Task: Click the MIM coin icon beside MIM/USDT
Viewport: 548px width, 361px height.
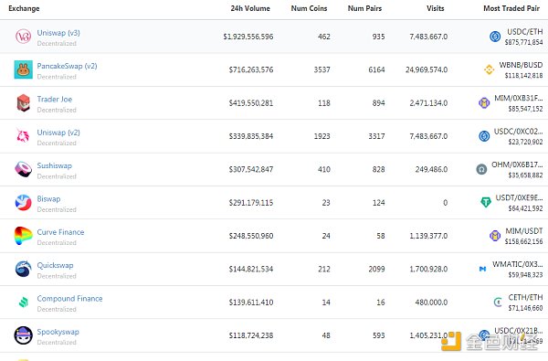Action: click(x=495, y=236)
